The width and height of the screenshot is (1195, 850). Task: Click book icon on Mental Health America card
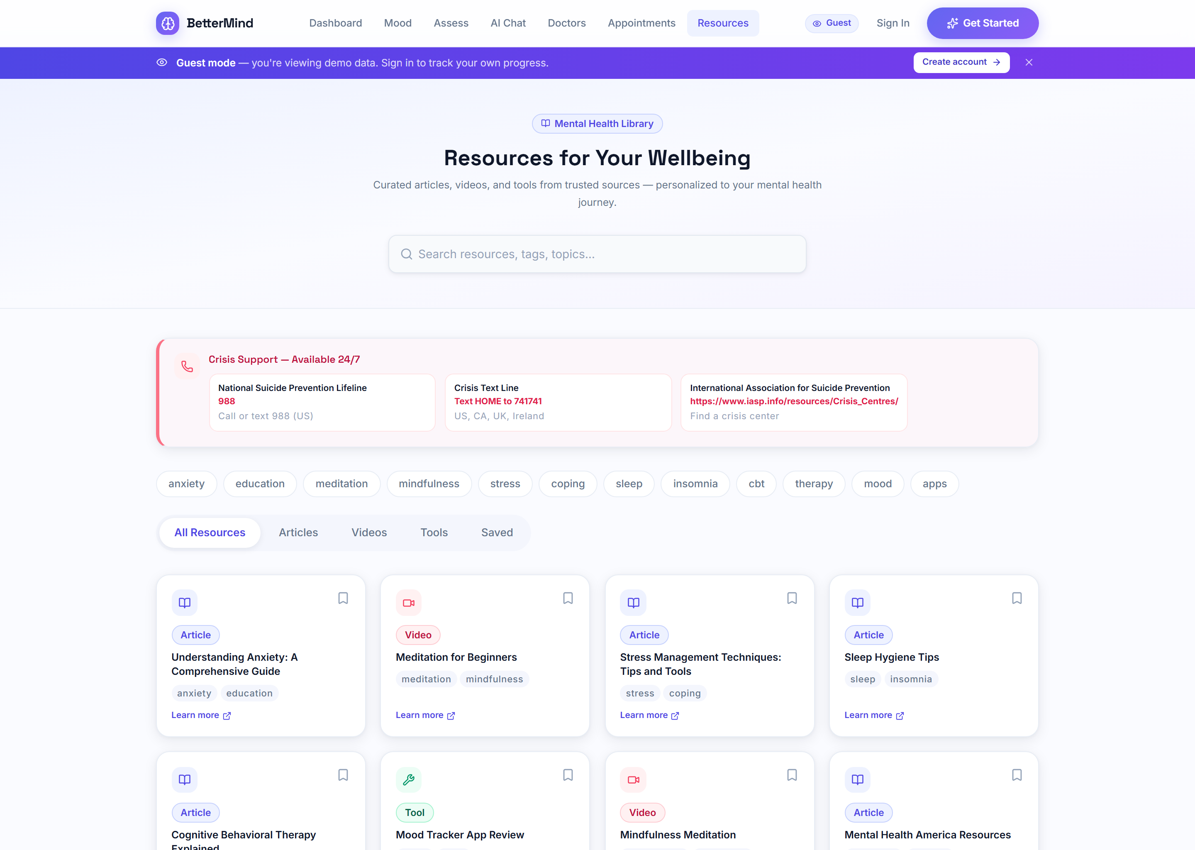point(858,780)
